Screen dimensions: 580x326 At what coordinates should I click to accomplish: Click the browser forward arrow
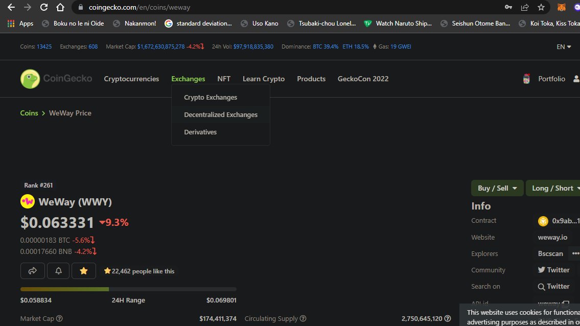point(28,7)
